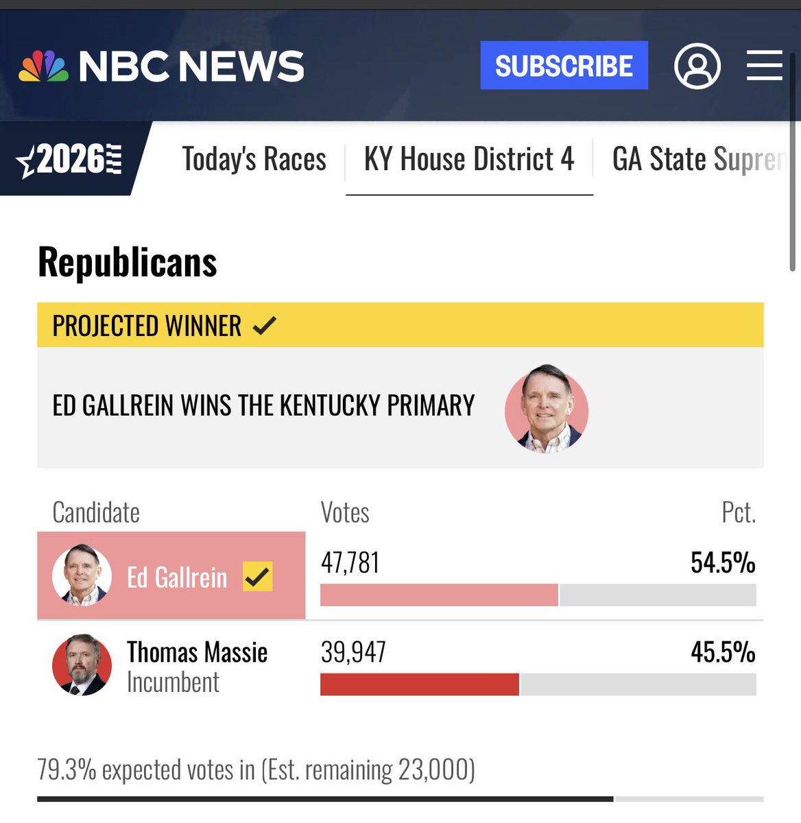Click Ed Gallrein's large portrait photo
The height and width of the screenshot is (823, 801).
click(547, 408)
